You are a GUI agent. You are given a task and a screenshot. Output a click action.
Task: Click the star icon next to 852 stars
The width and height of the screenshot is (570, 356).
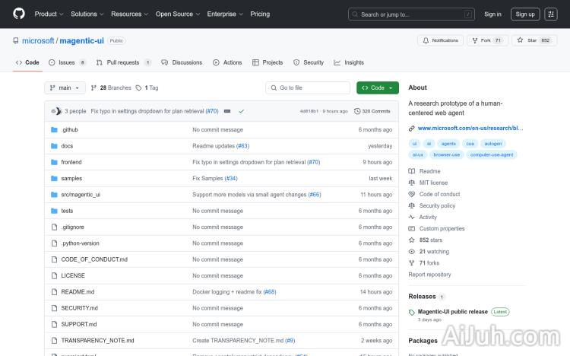coord(411,240)
